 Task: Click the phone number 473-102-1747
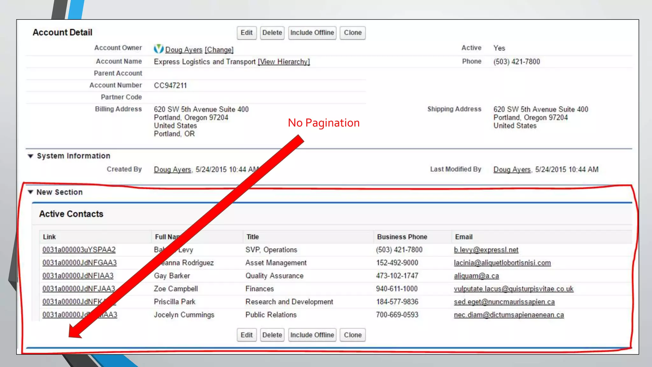(397, 276)
